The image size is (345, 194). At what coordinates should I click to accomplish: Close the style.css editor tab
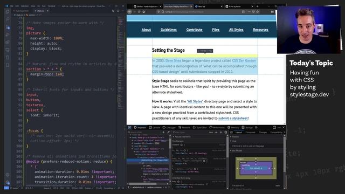[47, 11]
